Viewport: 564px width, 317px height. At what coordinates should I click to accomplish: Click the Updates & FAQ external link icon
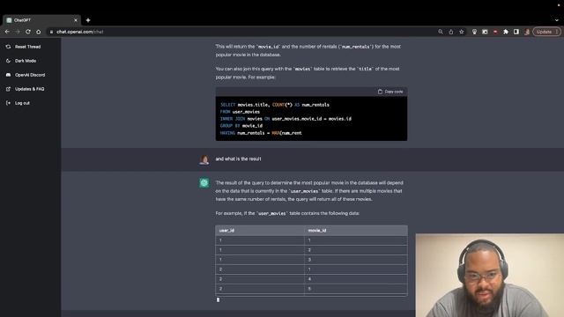coord(8,89)
